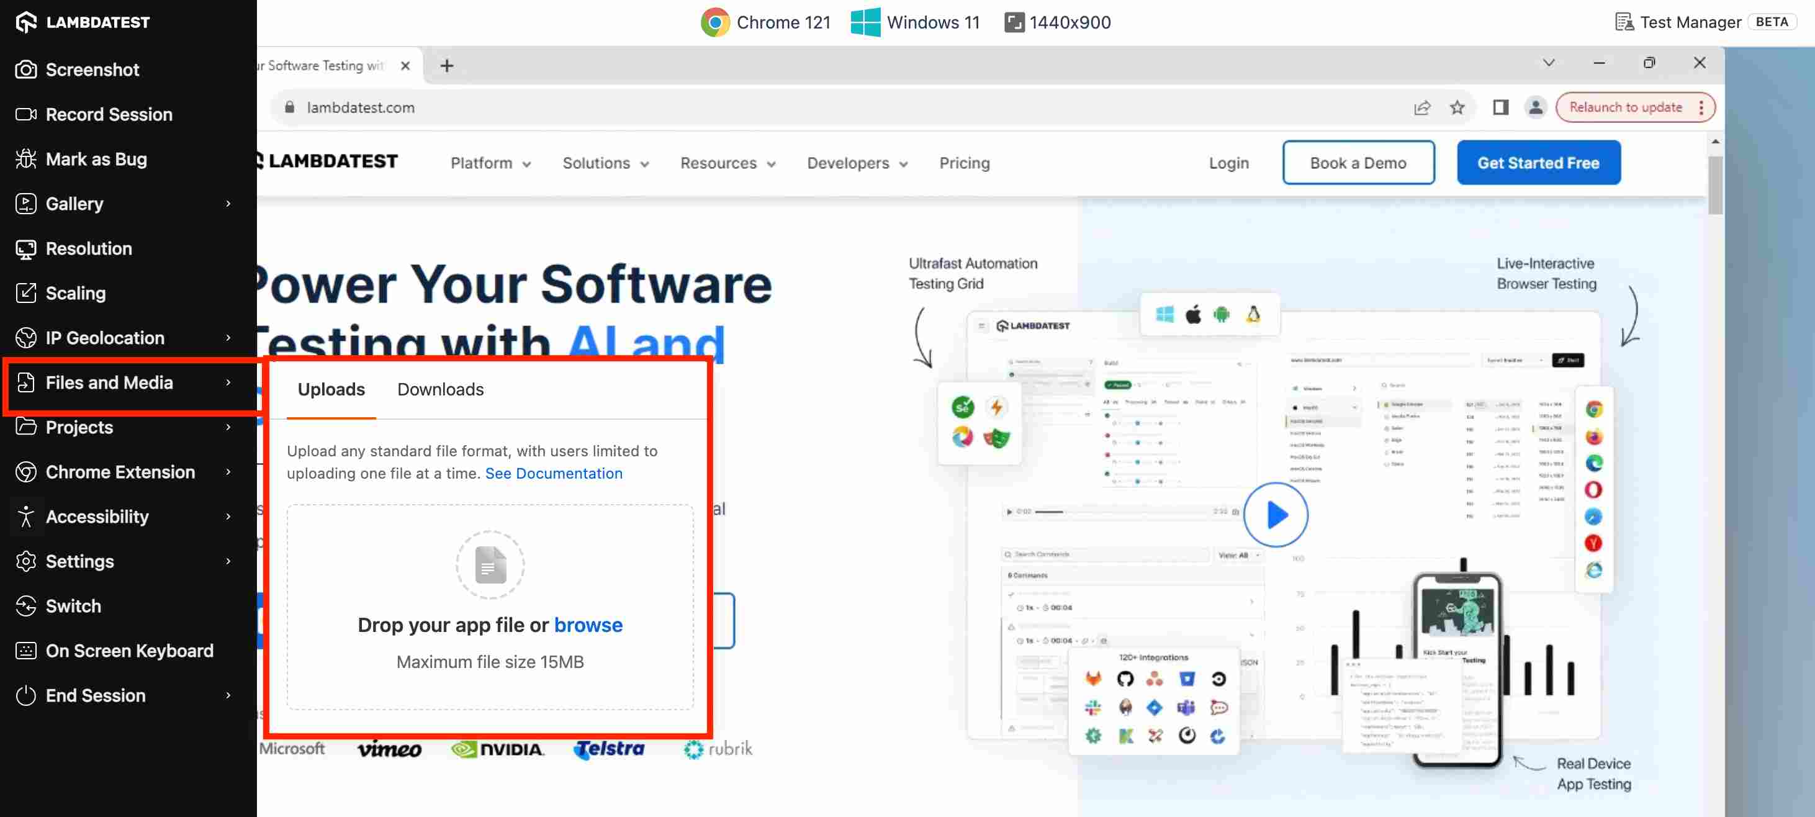Click the Files and Media icon
This screenshot has width=1815, height=817.
[x=25, y=382]
